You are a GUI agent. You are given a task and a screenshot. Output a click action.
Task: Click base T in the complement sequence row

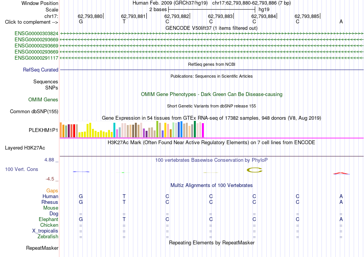coord(124,21)
